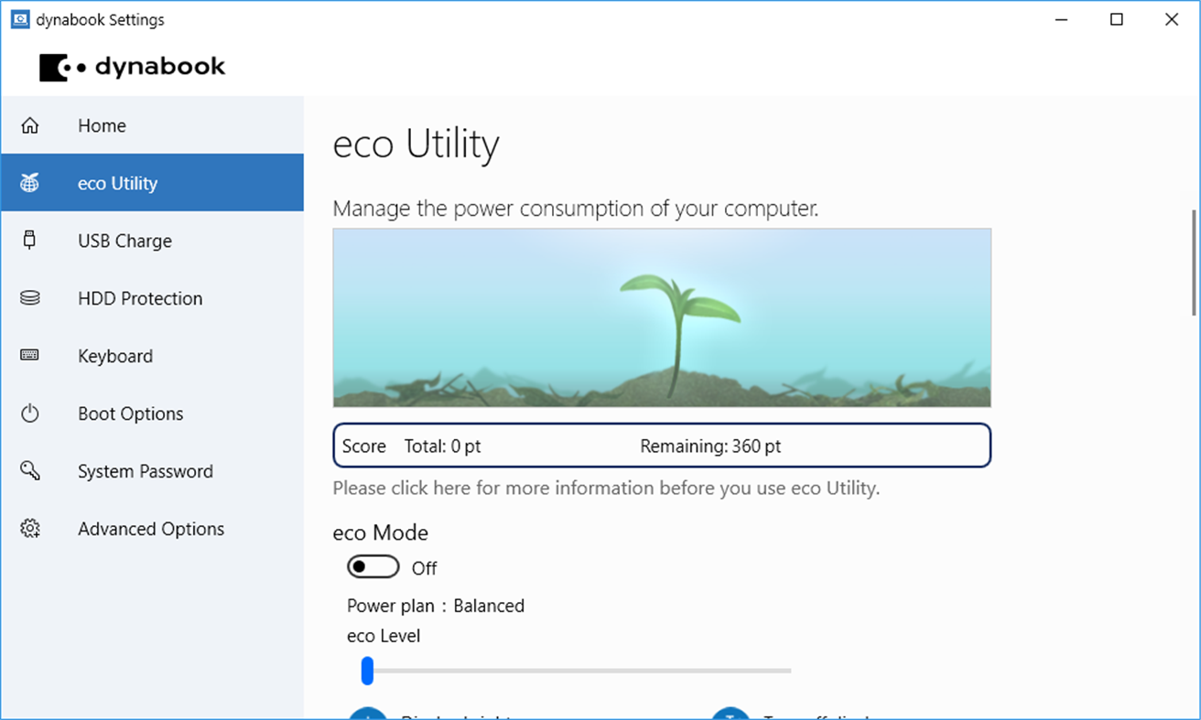The height and width of the screenshot is (720, 1201).
Task: Click the System Password key icon
Action: 30,470
